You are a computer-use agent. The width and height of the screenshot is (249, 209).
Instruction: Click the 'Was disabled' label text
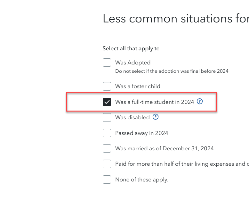click(x=133, y=117)
